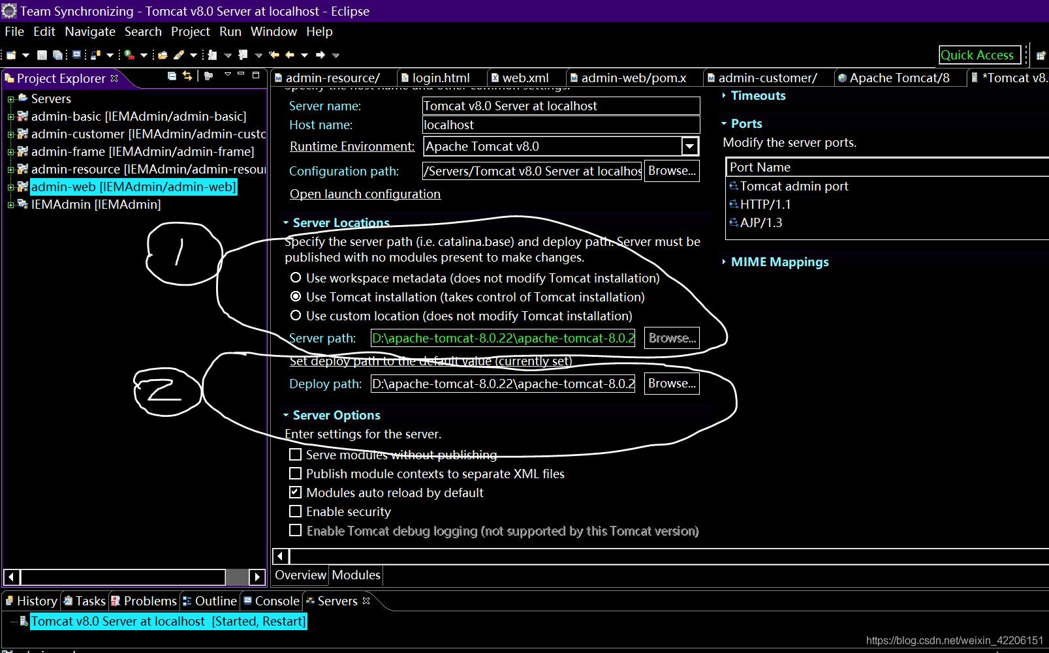Click the Open Perspective icon beside Quick Access
Image resolution: width=1049 pixels, height=653 pixels.
[x=1041, y=55]
